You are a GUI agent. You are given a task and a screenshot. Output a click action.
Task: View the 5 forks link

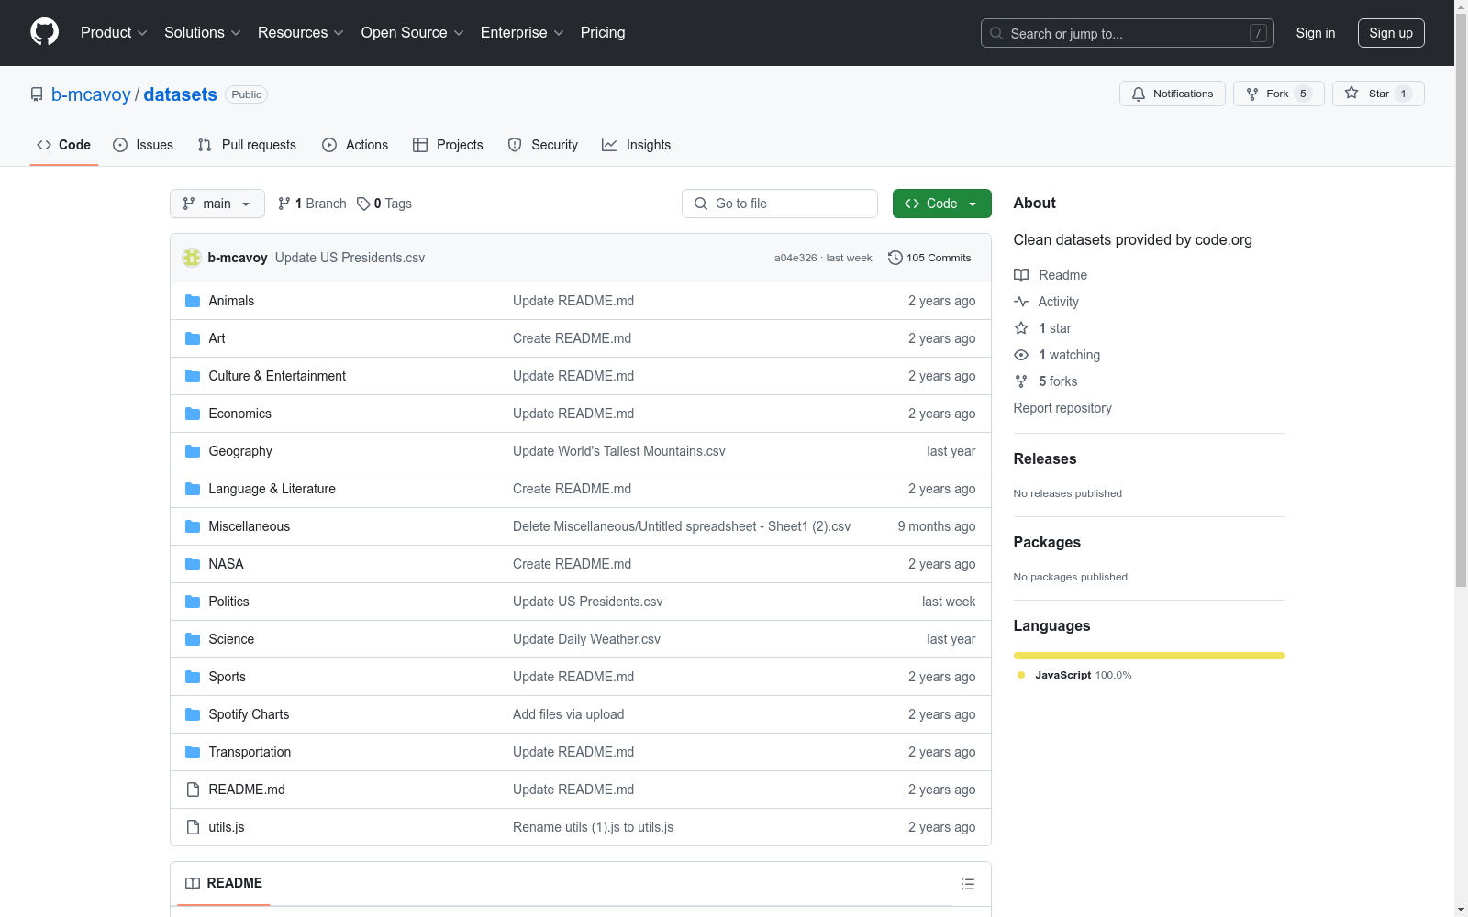pyautogui.click(x=1046, y=381)
